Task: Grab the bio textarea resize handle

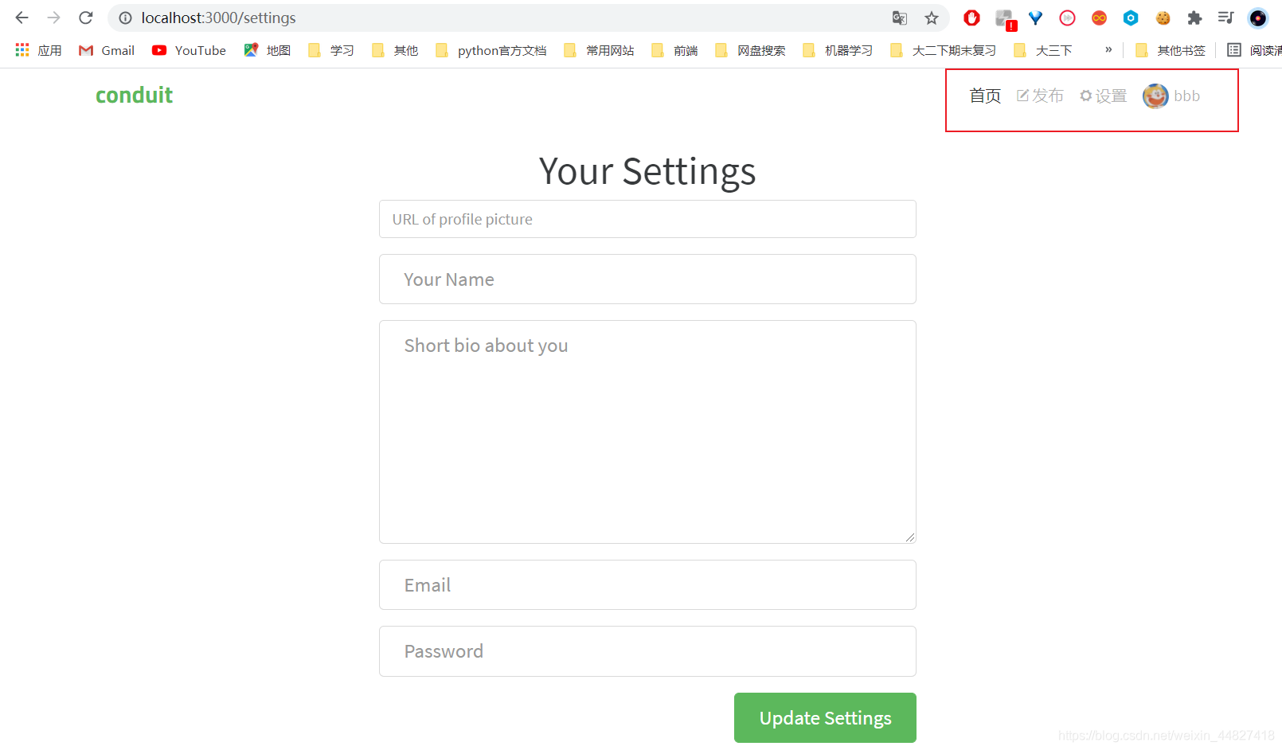Action: click(x=910, y=537)
